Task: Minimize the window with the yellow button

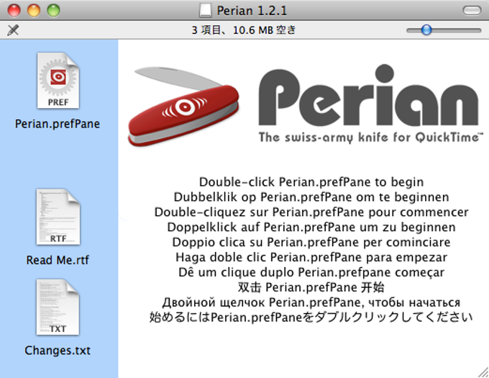Action: pyautogui.click(x=34, y=10)
